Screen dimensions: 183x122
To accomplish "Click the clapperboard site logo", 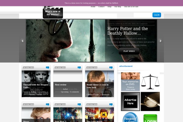I will [53, 12].
